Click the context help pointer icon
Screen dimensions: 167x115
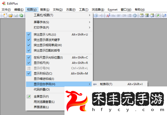[164, 16]
